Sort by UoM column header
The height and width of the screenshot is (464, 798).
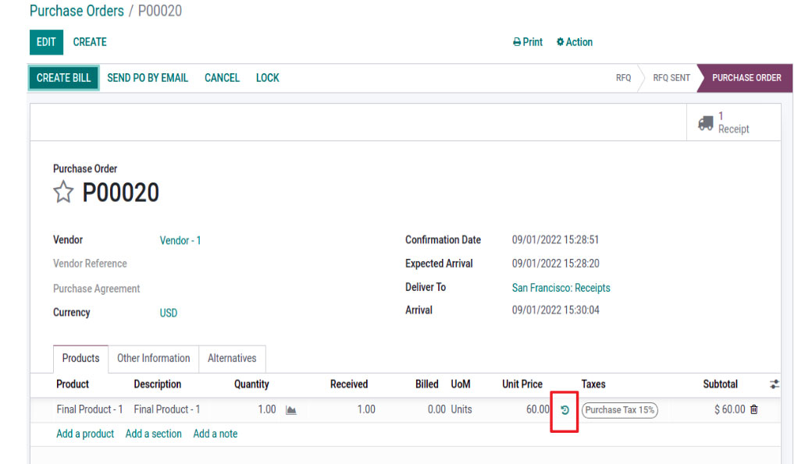(461, 384)
